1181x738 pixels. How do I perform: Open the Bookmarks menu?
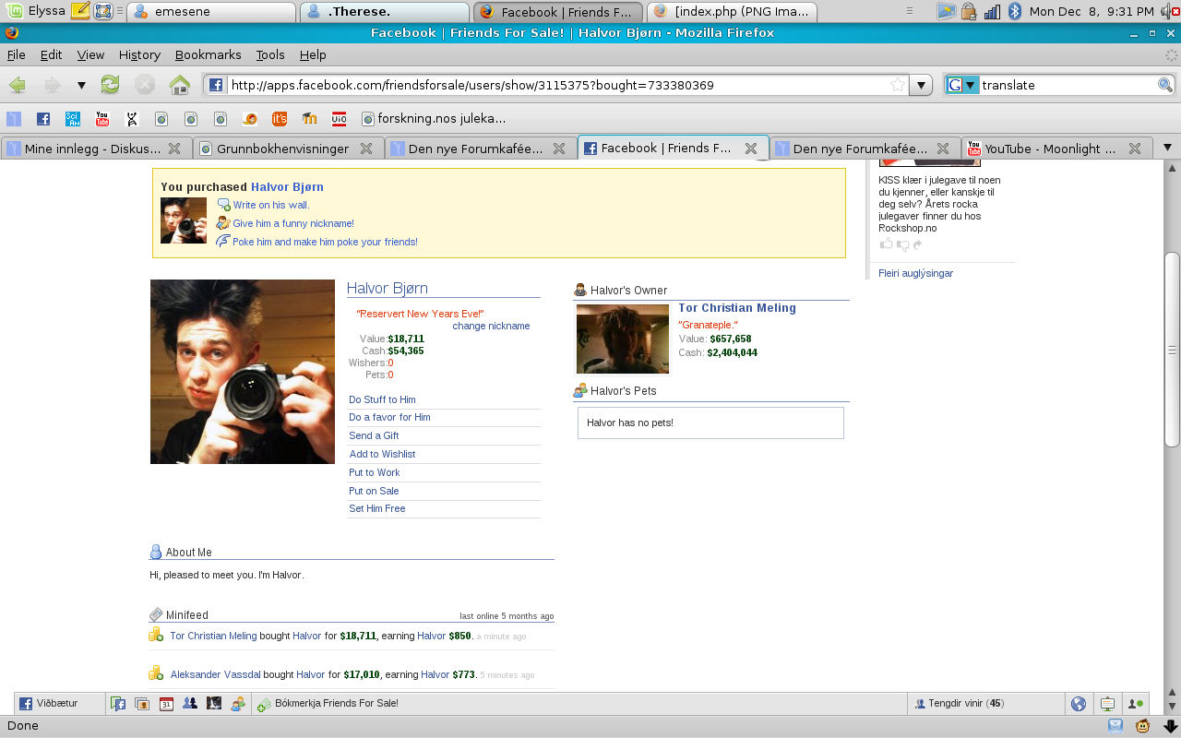pyautogui.click(x=208, y=54)
